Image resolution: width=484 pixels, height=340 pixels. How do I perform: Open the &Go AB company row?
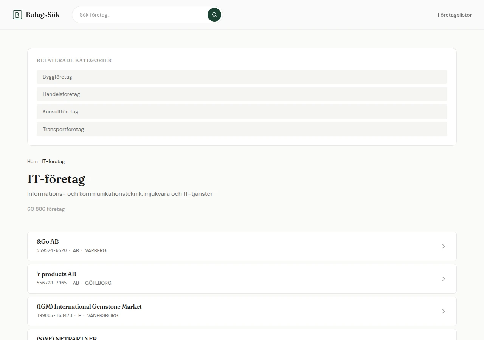(242, 246)
